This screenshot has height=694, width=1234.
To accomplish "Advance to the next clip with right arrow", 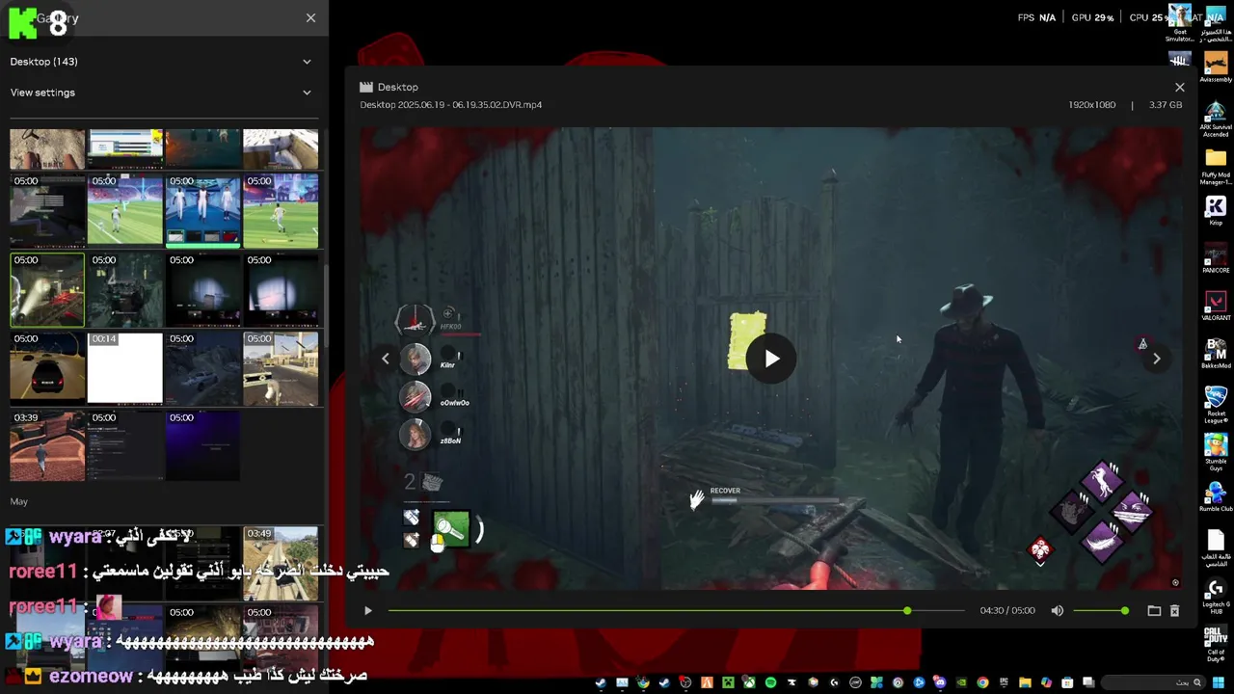I will (x=1157, y=359).
